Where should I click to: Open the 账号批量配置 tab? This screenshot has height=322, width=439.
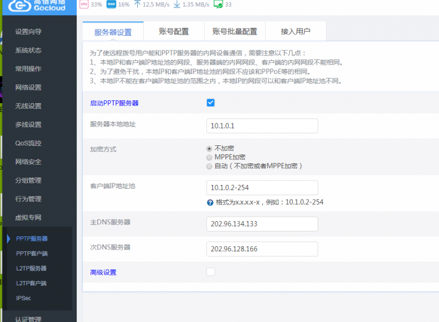tap(235, 31)
